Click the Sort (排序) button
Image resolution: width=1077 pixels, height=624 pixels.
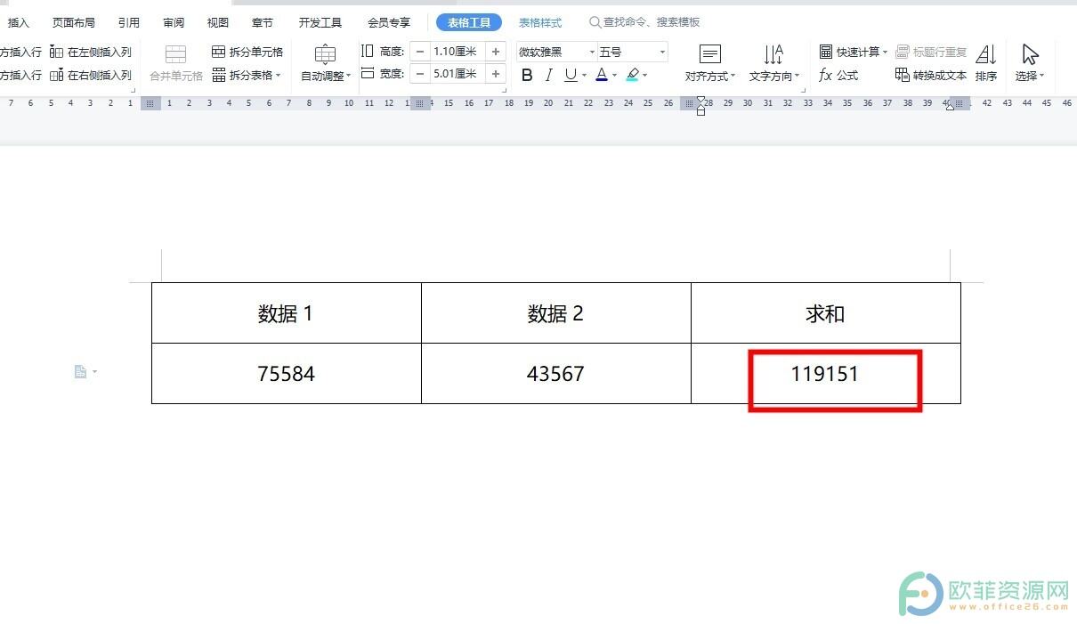pos(986,63)
